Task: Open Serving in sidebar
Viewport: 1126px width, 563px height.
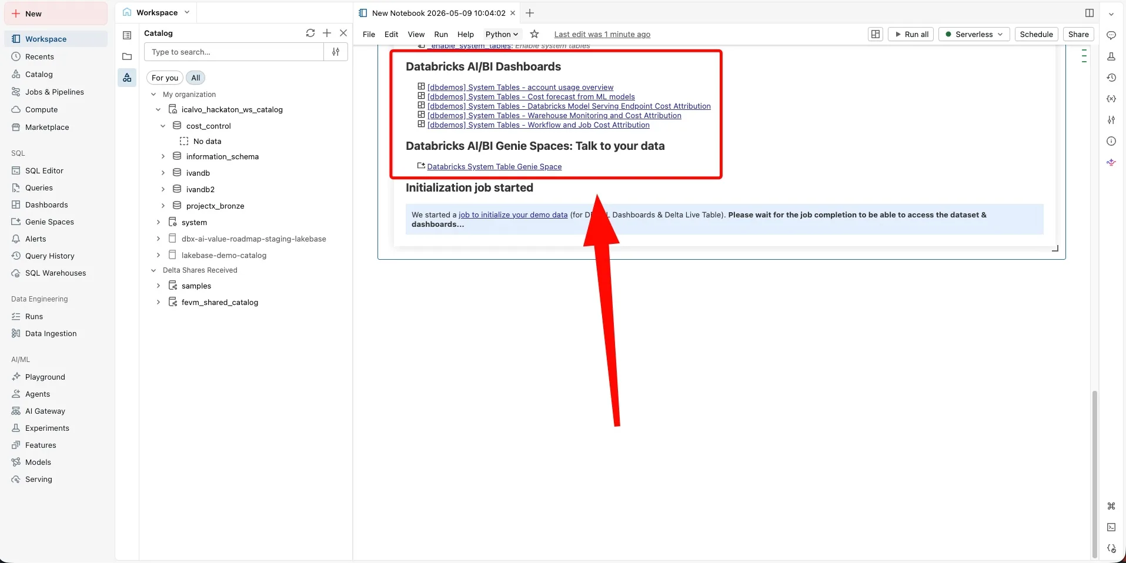Action: [55, 479]
